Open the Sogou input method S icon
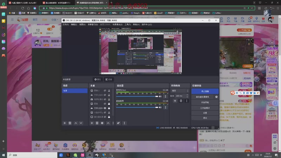 (x=233, y=93)
